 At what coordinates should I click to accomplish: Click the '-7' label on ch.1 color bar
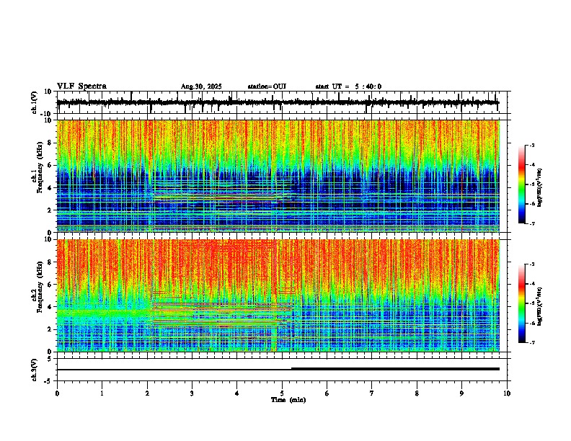pyautogui.click(x=531, y=223)
